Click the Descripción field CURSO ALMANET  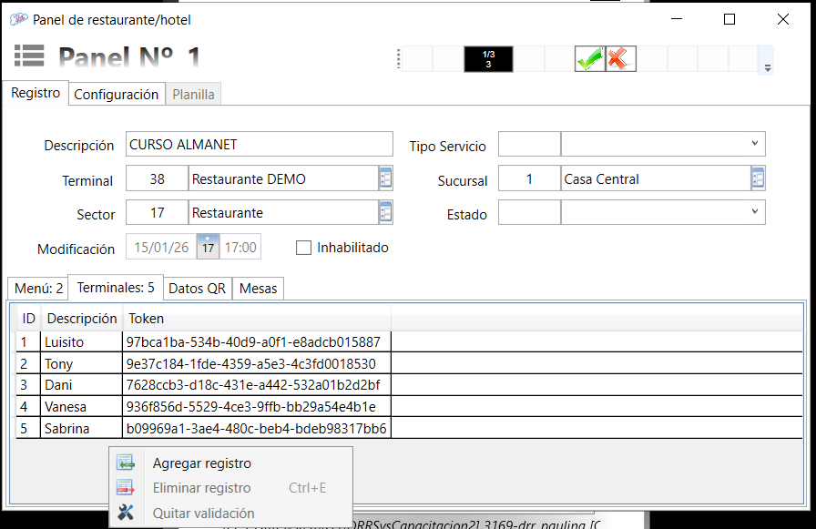(258, 145)
